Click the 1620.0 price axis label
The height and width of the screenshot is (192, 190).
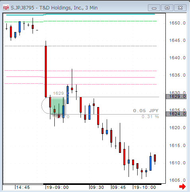pos(177,128)
